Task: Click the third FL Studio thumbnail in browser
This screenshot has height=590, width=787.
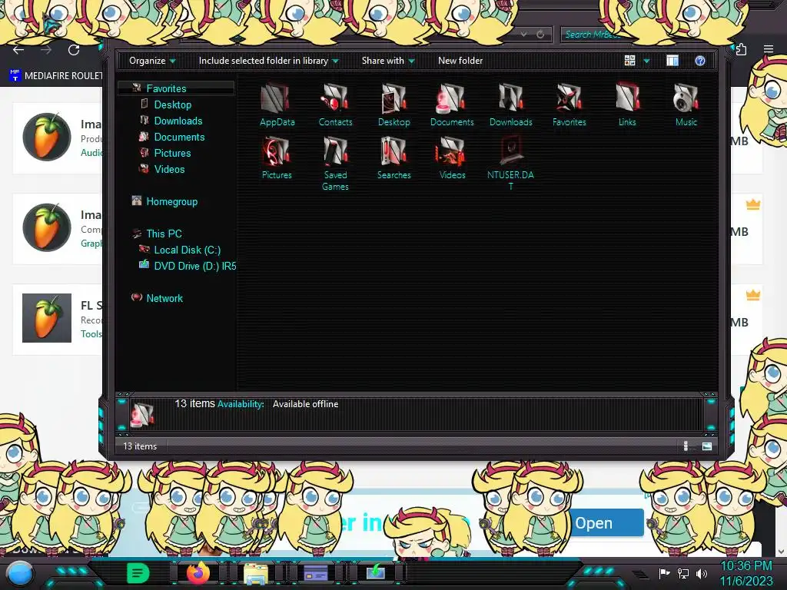Action: pos(47,318)
